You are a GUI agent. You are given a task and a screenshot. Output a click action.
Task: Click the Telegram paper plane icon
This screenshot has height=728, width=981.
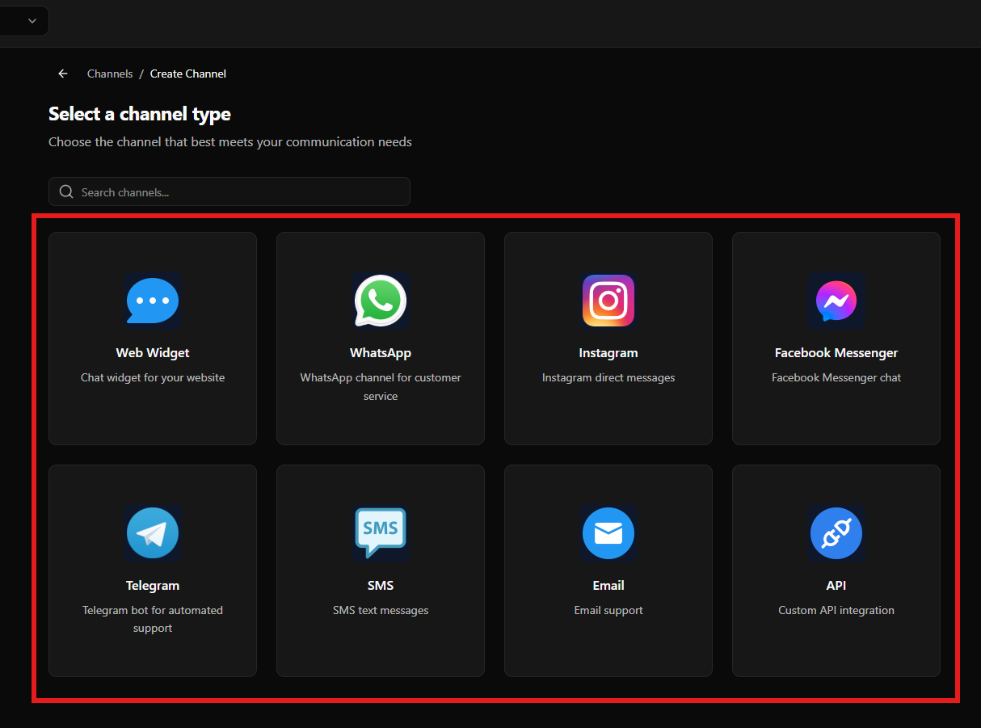click(153, 533)
